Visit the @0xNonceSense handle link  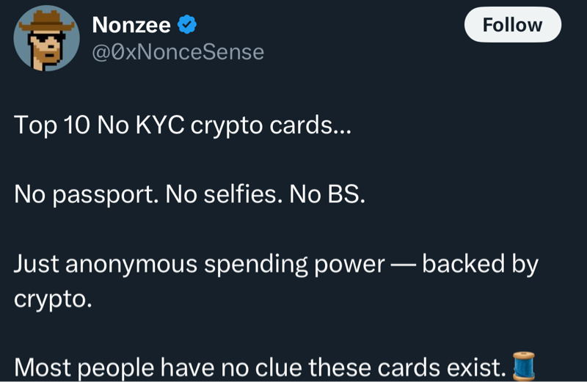(178, 52)
